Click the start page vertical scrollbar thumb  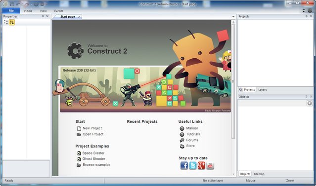233,81
